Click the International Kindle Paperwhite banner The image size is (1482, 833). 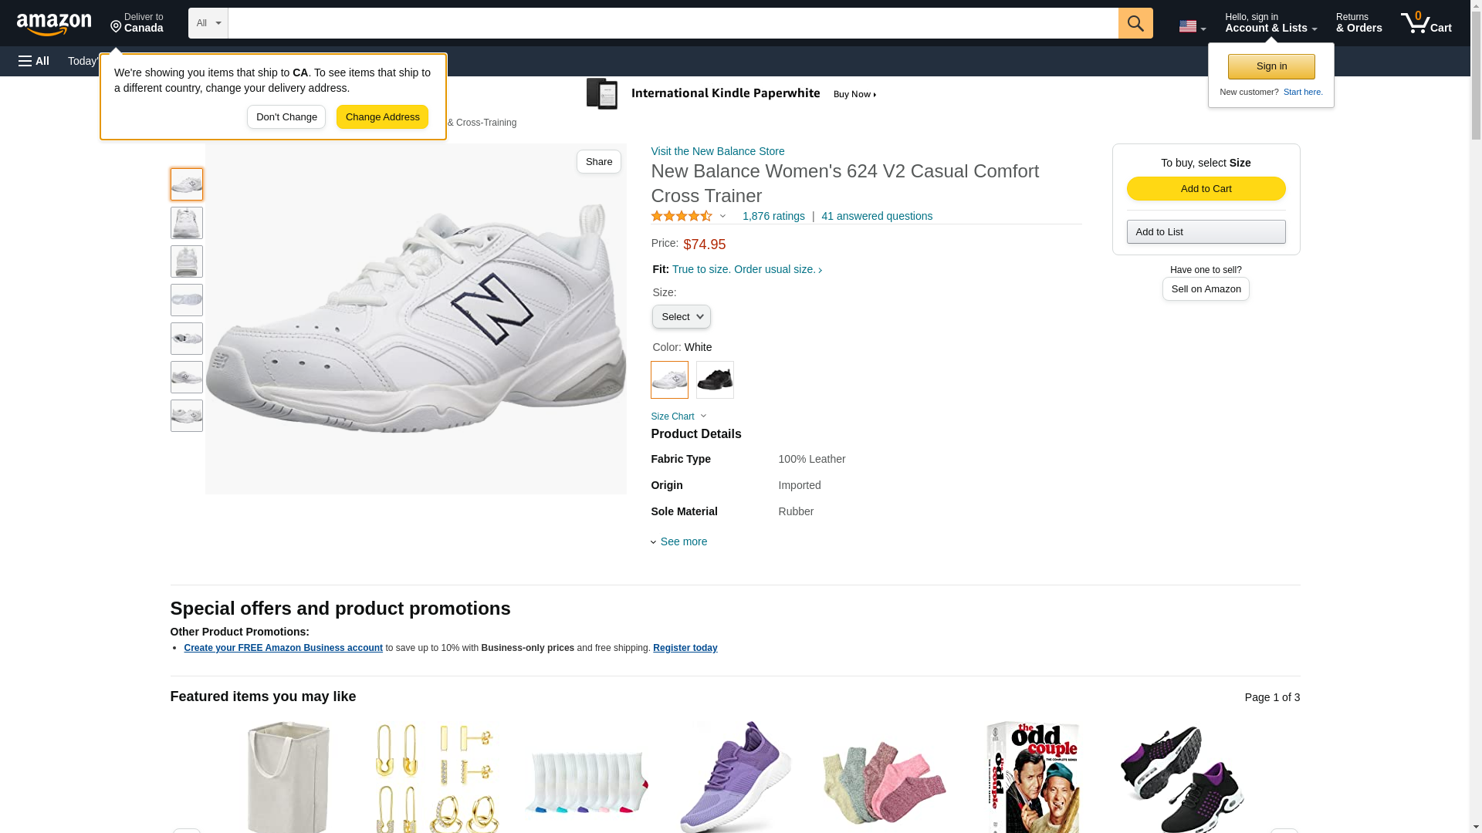732,94
